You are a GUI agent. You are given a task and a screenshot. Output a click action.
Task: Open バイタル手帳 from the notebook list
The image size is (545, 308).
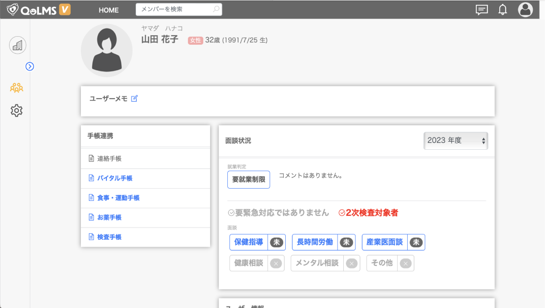click(x=114, y=179)
